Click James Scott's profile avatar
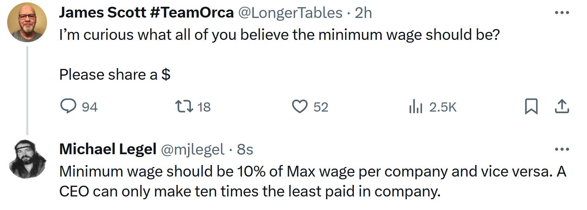 [27, 22]
